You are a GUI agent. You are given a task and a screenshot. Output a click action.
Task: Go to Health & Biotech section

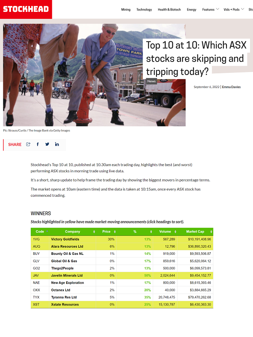[170, 9]
